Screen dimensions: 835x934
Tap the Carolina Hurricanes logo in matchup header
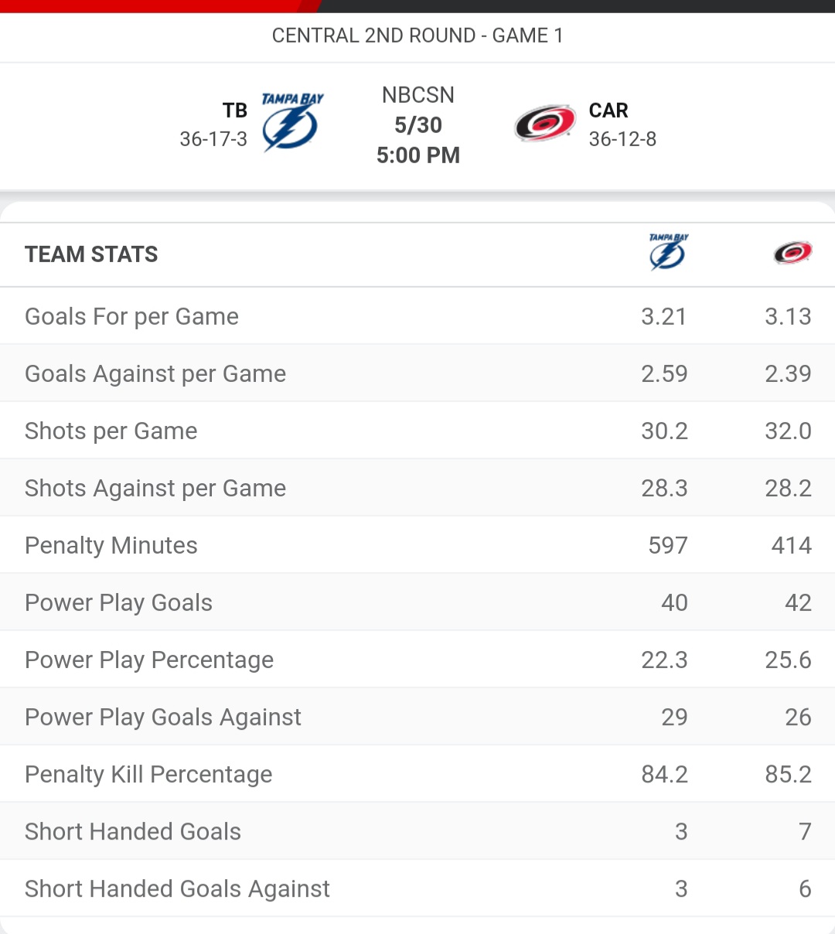coord(545,124)
